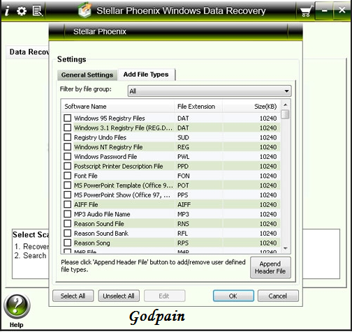
Task: Check the Windows 3.1 Registry File checkbox
Action: (x=68, y=128)
